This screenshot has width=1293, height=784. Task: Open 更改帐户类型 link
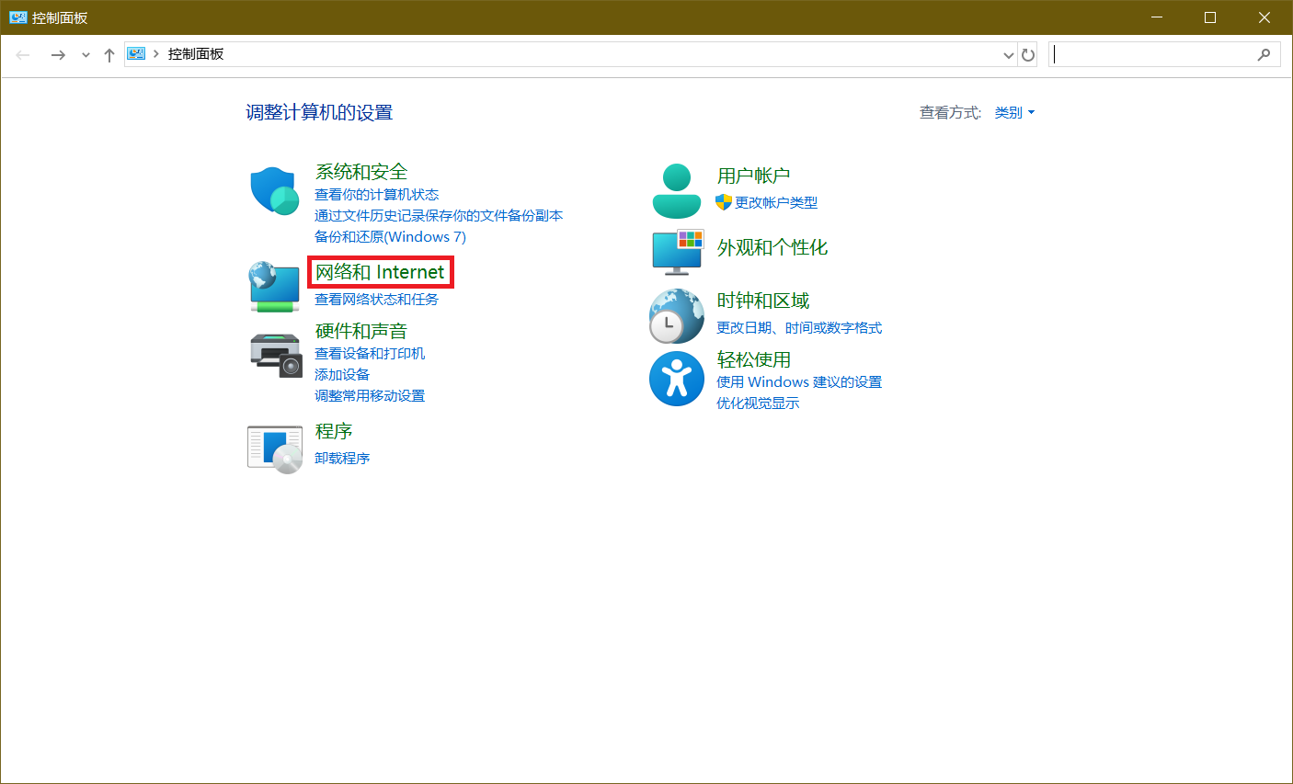[x=775, y=203]
